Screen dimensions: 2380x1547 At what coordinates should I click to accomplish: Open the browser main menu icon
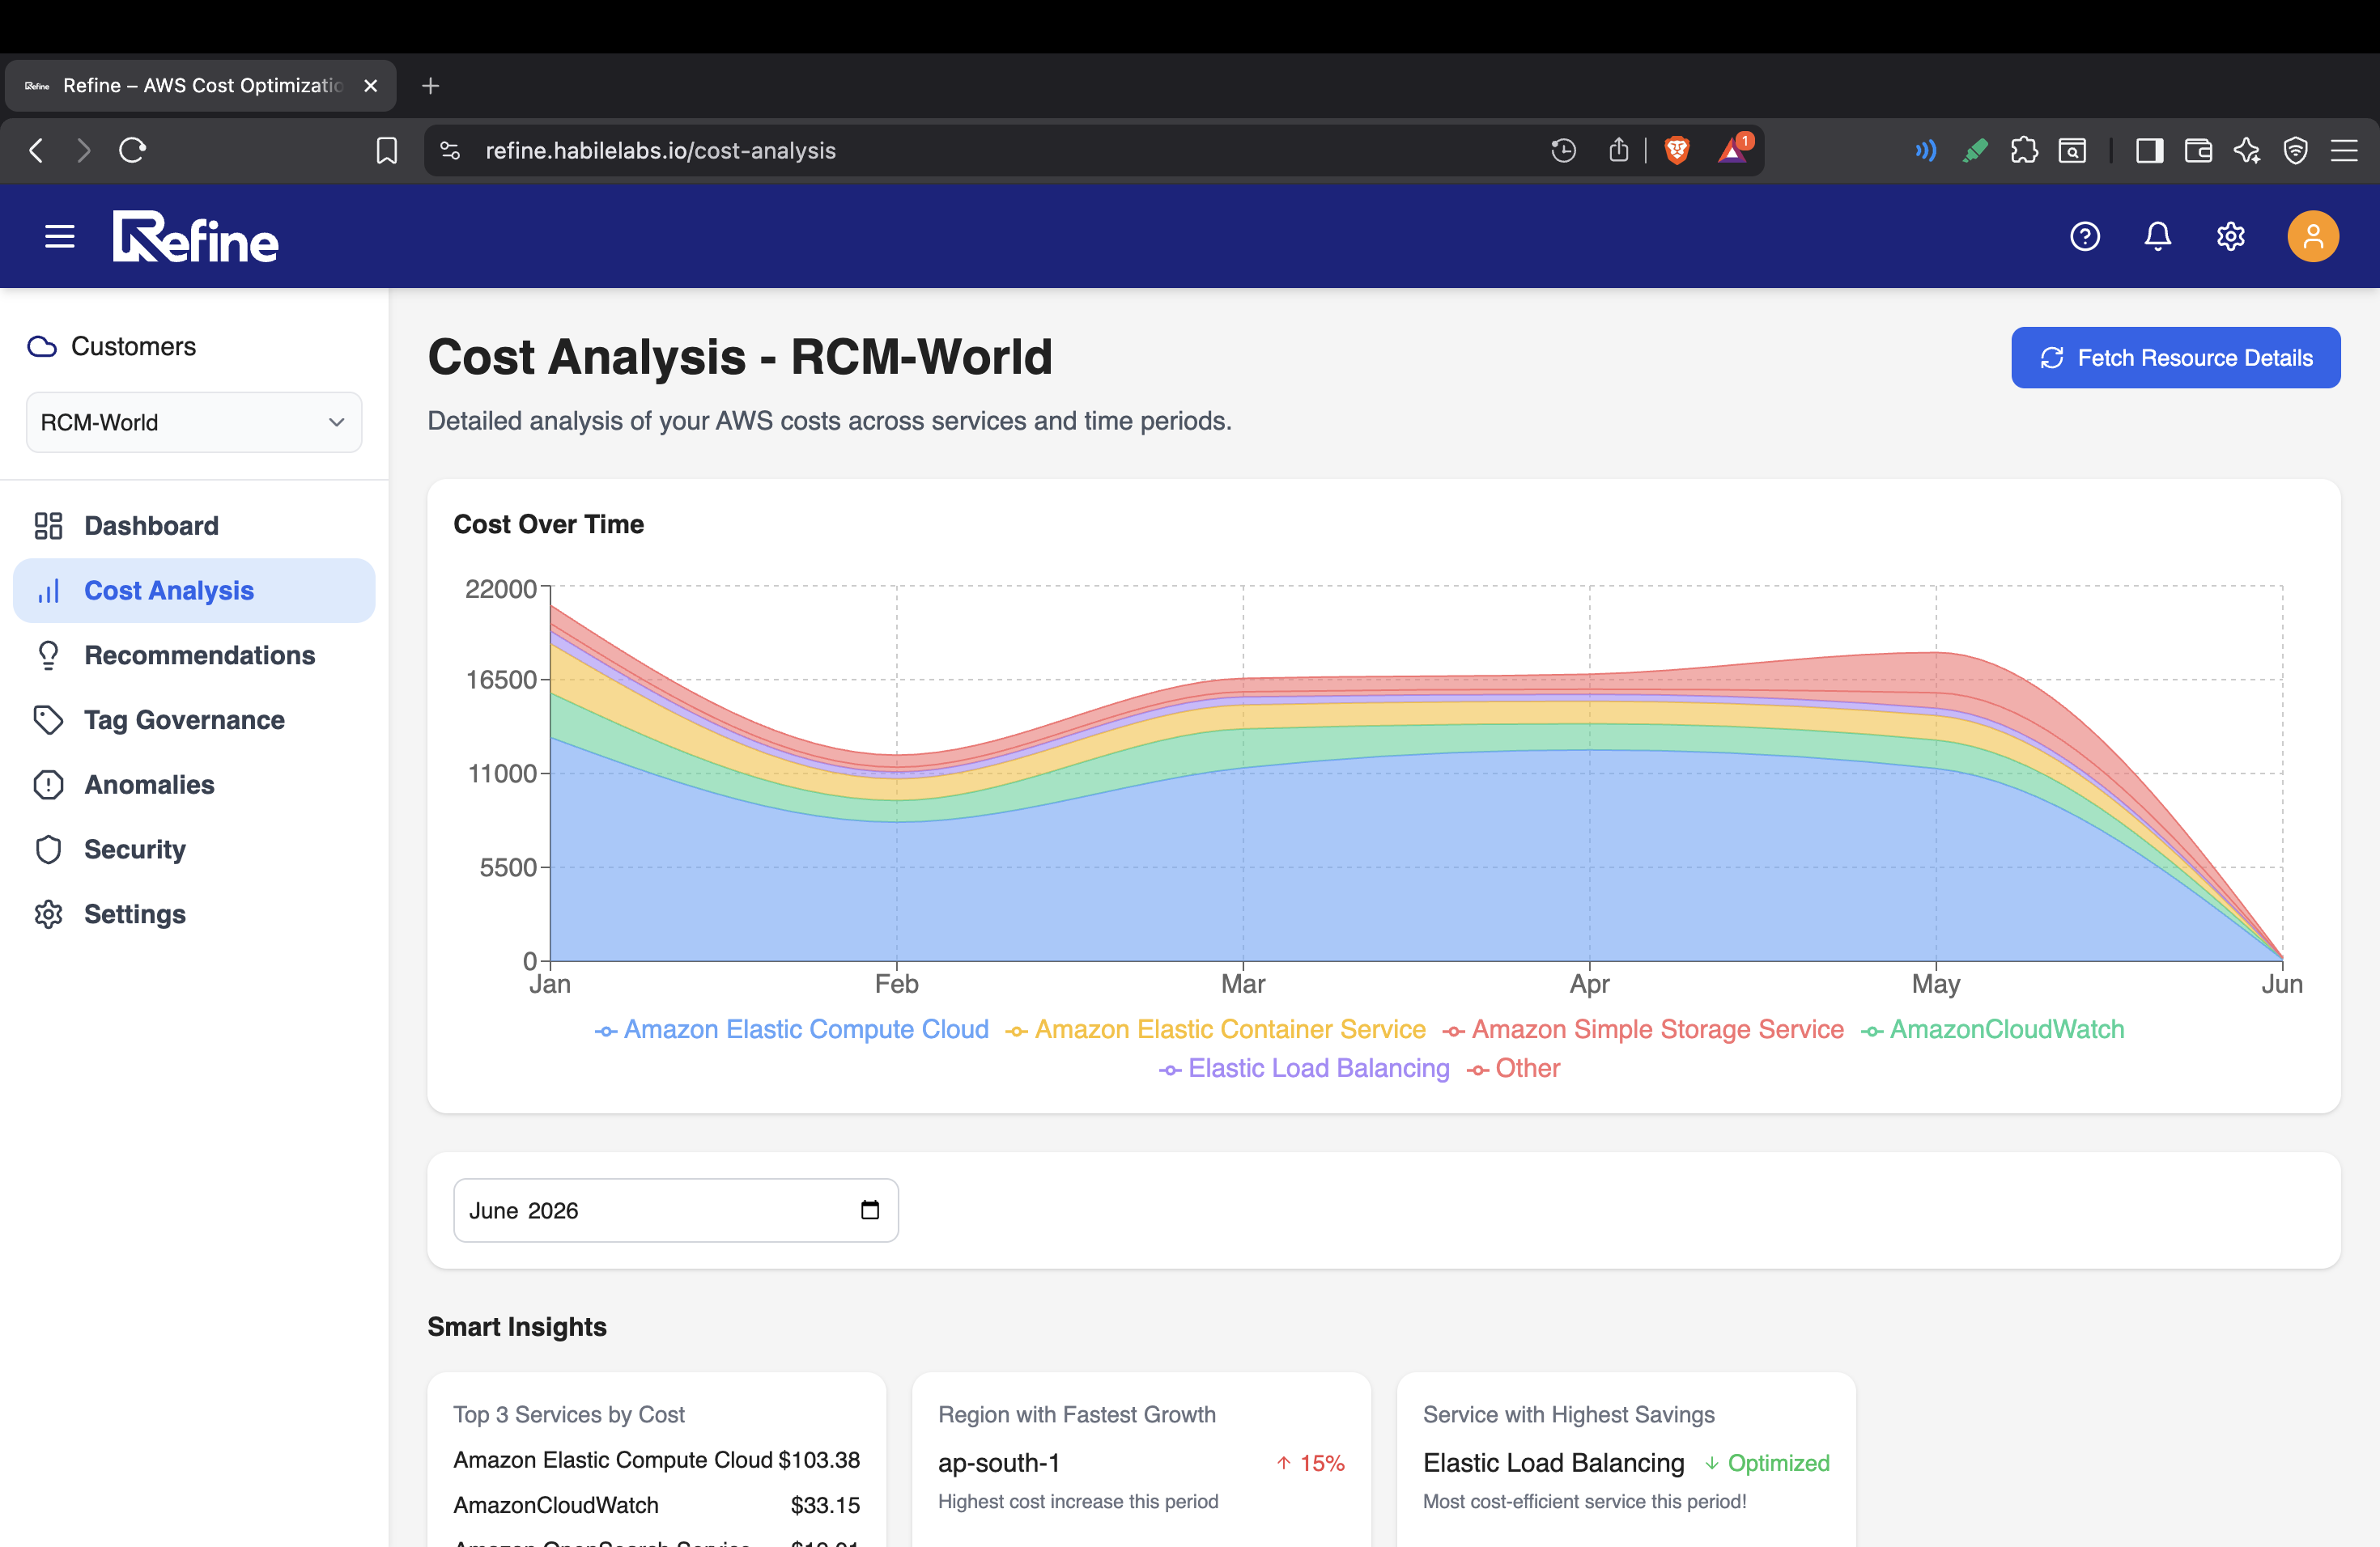click(x=2345, y=151)
